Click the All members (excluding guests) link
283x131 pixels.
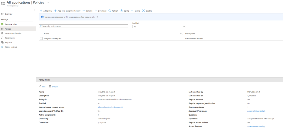pos(110,107)
